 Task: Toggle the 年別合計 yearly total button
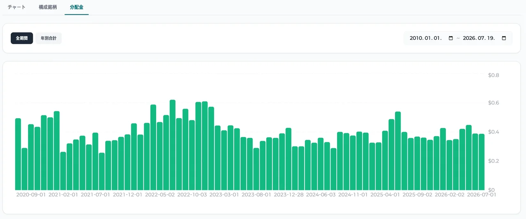(48, 38)
